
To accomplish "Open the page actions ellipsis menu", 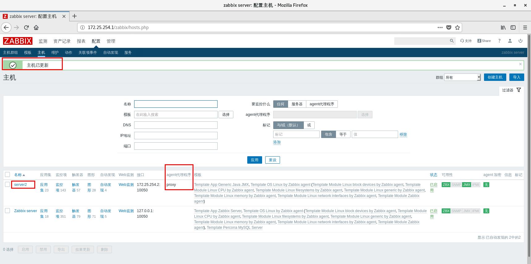I will click(x=440, y=27).
